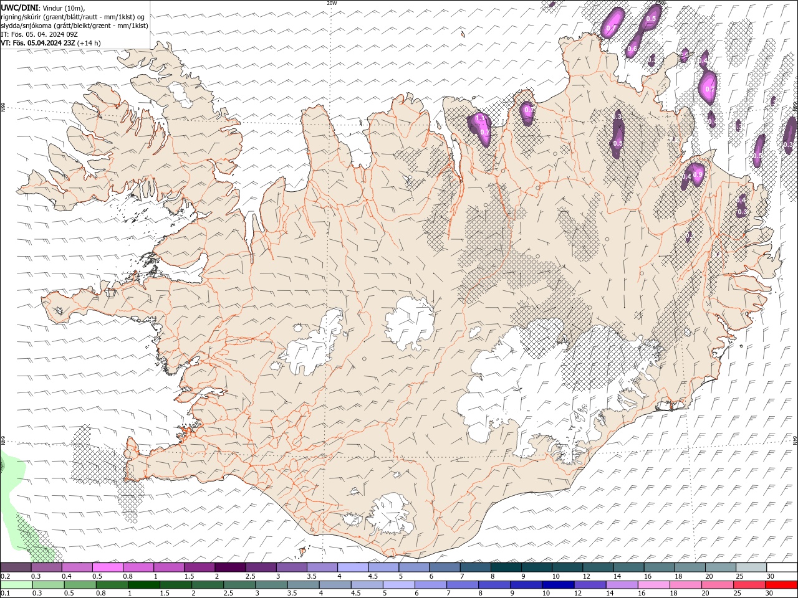Choose the grey-teal 3 mm rain swatch

pos(271,585)
